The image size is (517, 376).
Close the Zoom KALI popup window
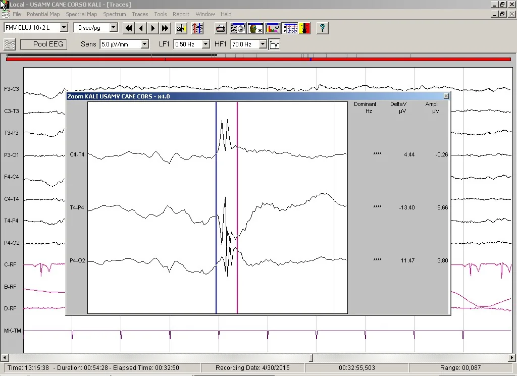[x=446, y=96]
